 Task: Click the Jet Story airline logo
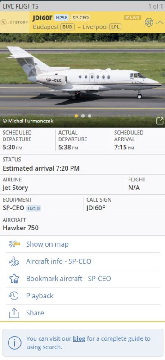pyautogui.click(x=14, y=22)
